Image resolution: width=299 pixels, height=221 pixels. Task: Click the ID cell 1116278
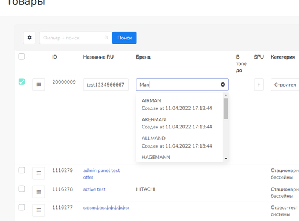click(x=63, y=189)
